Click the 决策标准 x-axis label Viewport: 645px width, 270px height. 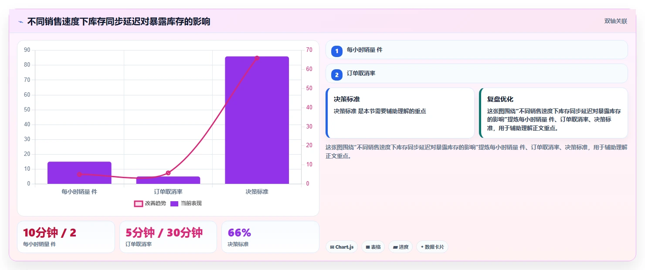coord(257,192)
